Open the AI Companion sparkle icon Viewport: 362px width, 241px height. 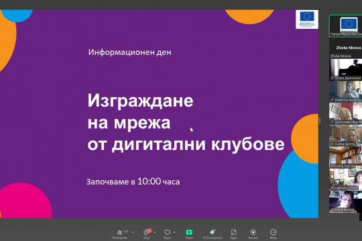(213, 232)
